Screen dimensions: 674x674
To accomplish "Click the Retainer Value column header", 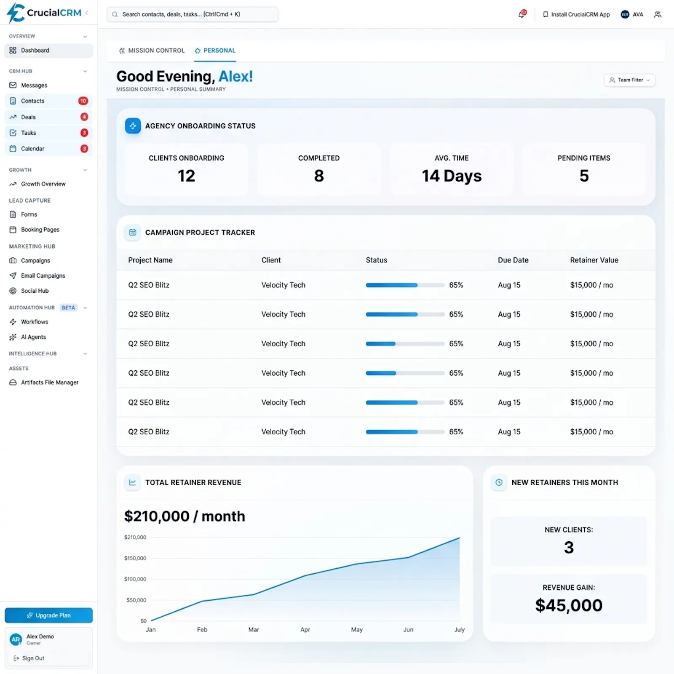I will pyautogui.click(x=594, y=260).
